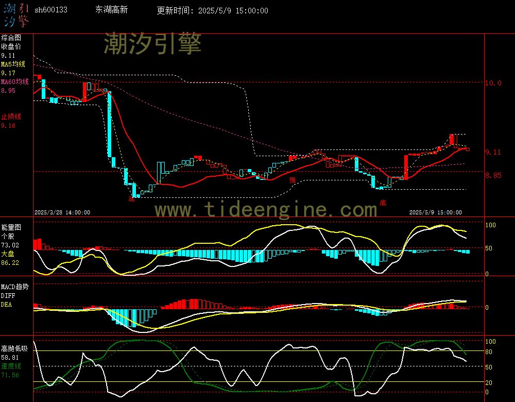Select the green 速度线 legend label
Image resolution: width=515 pixels, height=402 pixels.
pos(11,366)
